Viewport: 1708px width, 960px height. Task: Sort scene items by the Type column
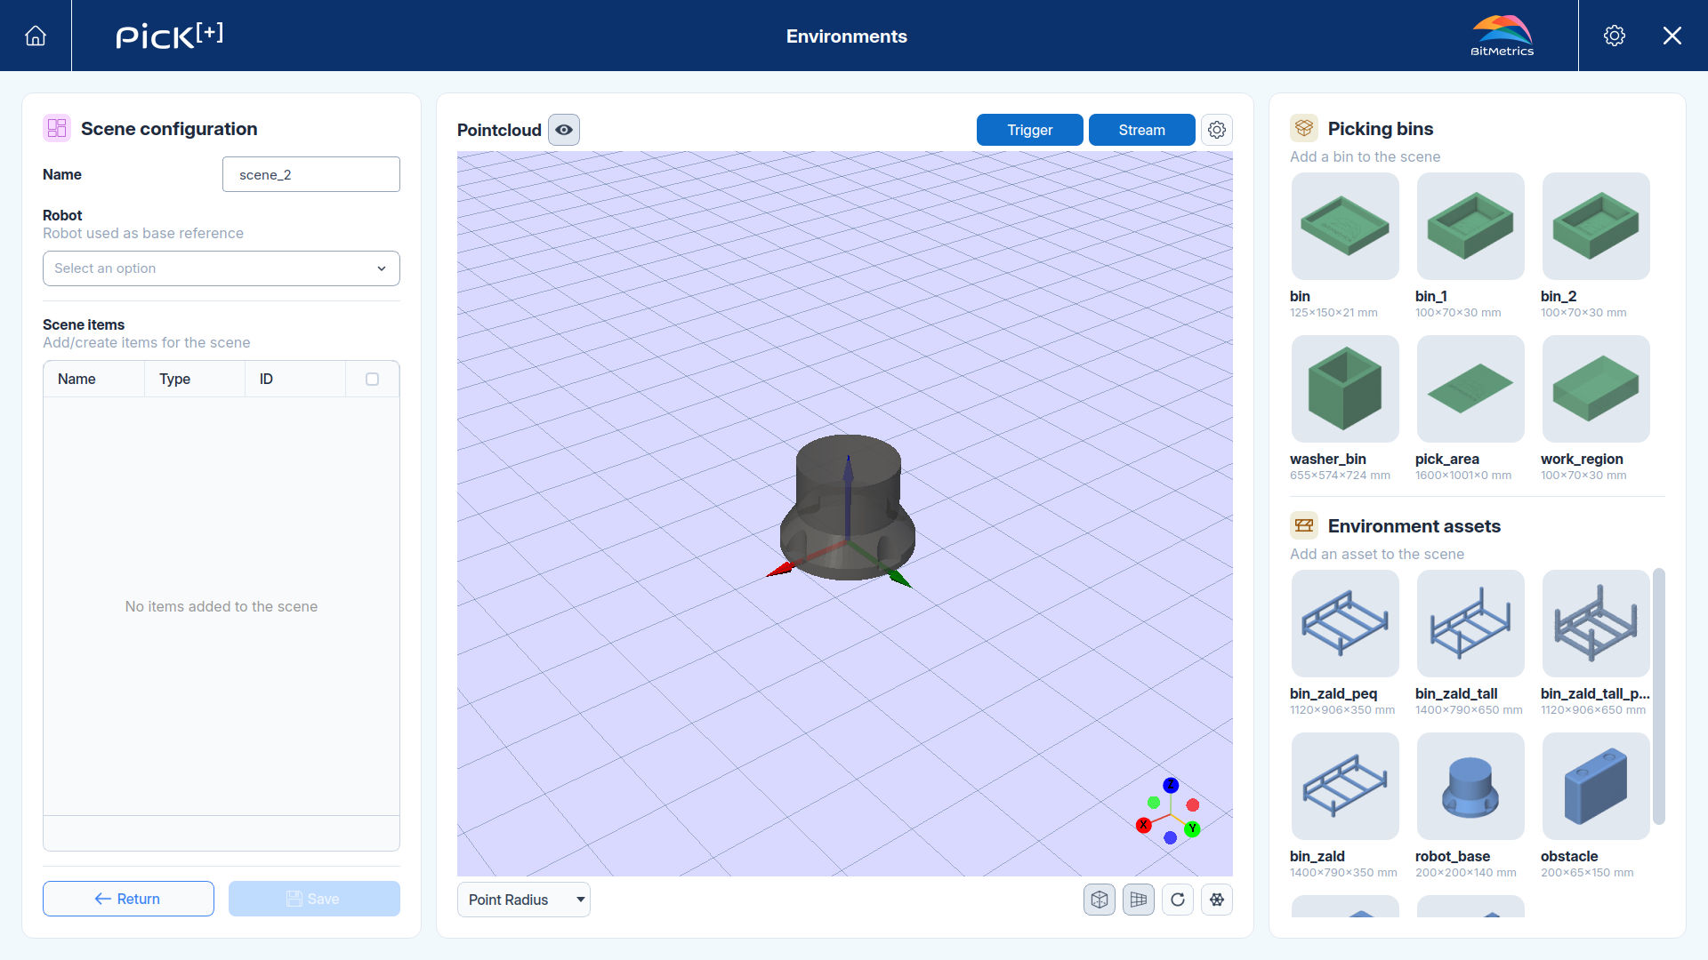pyautogui.click(x=175, y=380)
